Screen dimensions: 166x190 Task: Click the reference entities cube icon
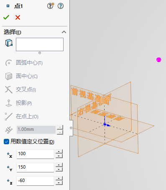click(x=9, y=43)
